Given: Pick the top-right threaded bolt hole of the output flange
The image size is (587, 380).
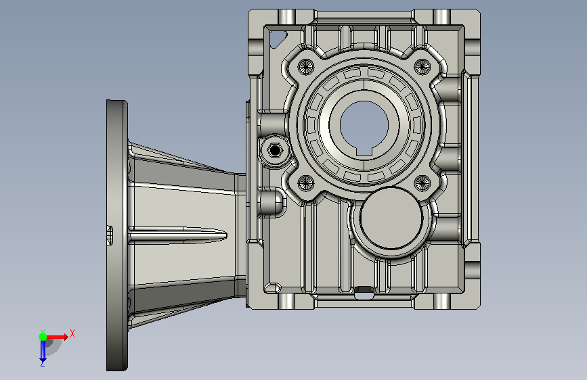Looking at the screenshot, I should pos(422,67).
